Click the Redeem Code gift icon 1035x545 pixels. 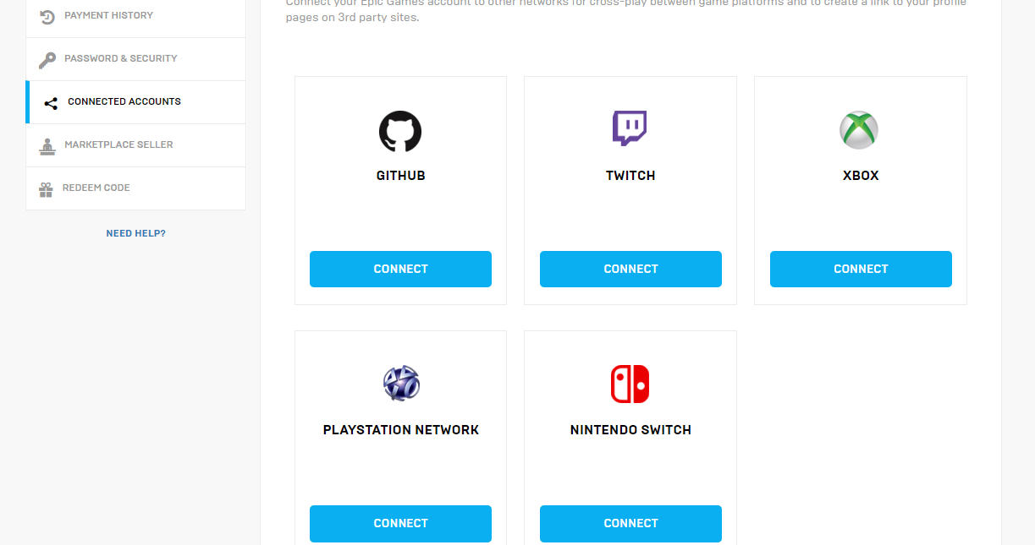pyautogui.click(x=46, y=189)
